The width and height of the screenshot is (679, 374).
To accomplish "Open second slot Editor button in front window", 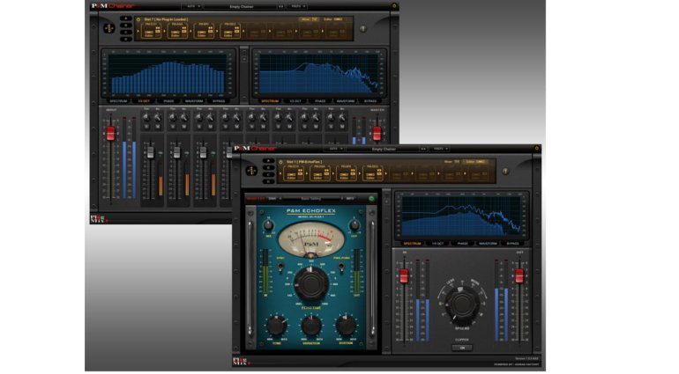I will click(x=317, y=176).
